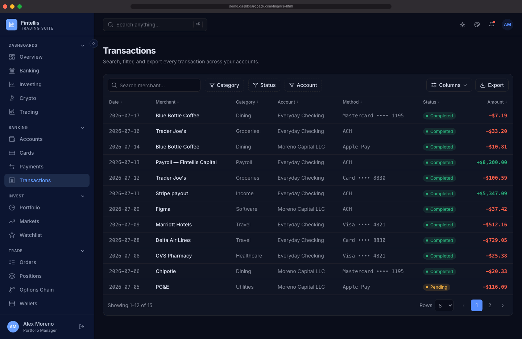Toggle light theme sun icon
Screen dimensions: 522x339
(463, 25)
